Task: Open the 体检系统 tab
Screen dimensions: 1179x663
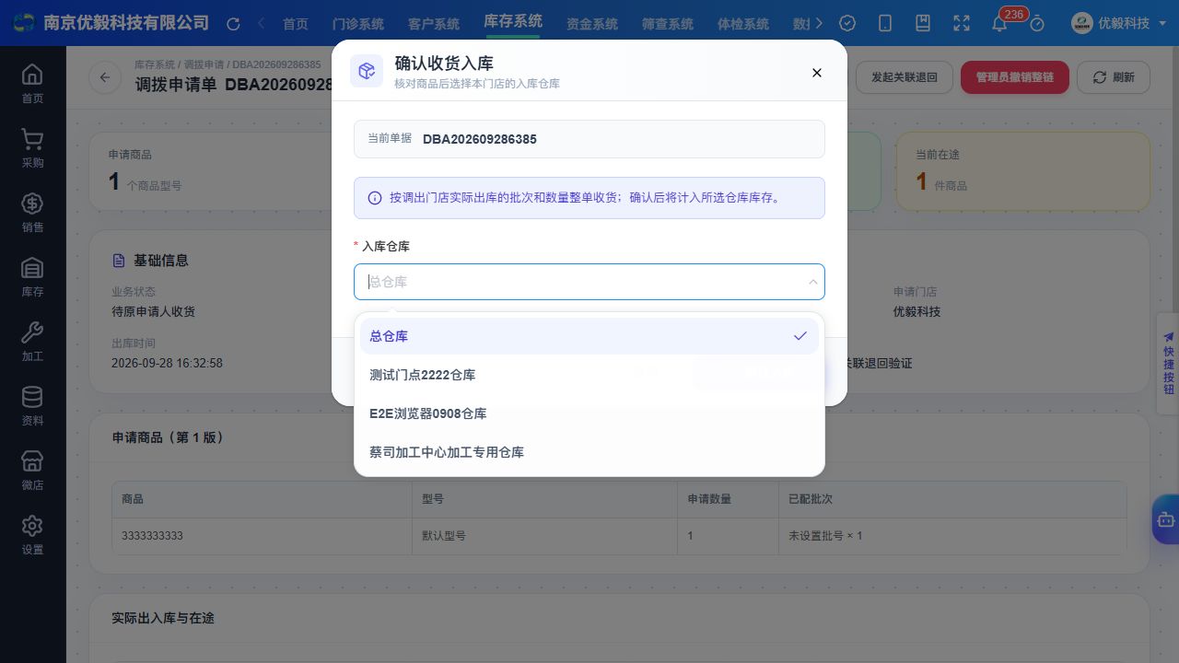Action: point(743,24)
